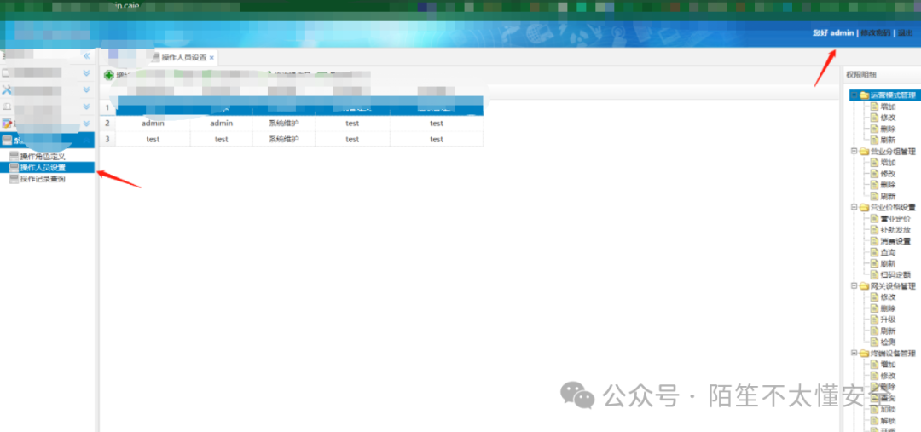Select 刷新 page icon under 网关设备管理

tap(874, 331)
